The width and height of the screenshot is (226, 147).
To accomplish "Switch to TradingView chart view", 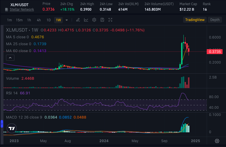I will [x=195, y=20].
